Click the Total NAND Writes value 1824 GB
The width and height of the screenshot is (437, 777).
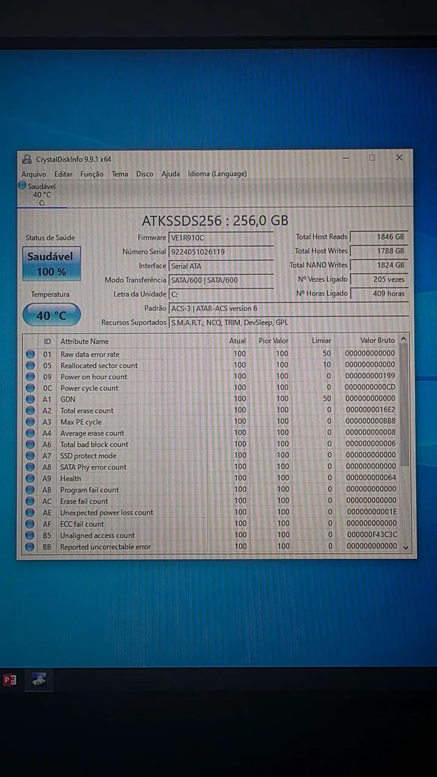pyautogui.click(x=379, y=265)
